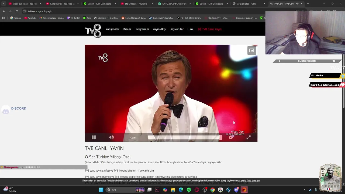This screenshot has width=345, height=194.
Task: Open Daha fazla bilgi için link
Action: pyautogui.click(x=250, y=181)
